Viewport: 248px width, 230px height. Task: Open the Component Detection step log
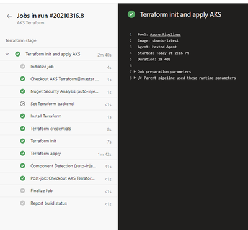point(59,166)
